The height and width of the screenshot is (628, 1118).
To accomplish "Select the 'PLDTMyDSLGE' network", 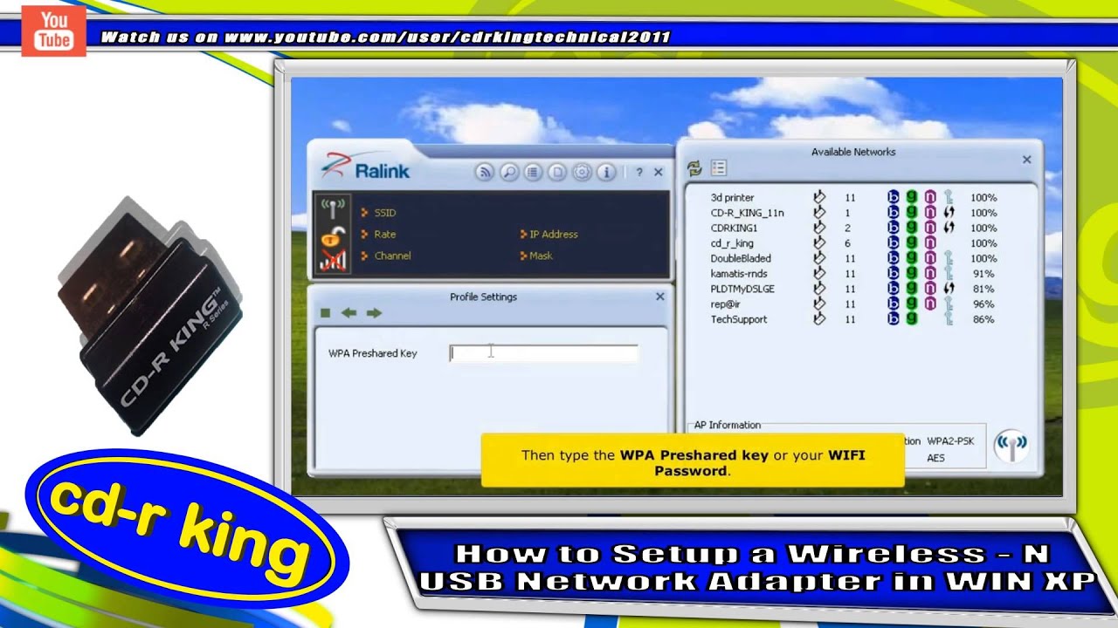I will point(742,289).
